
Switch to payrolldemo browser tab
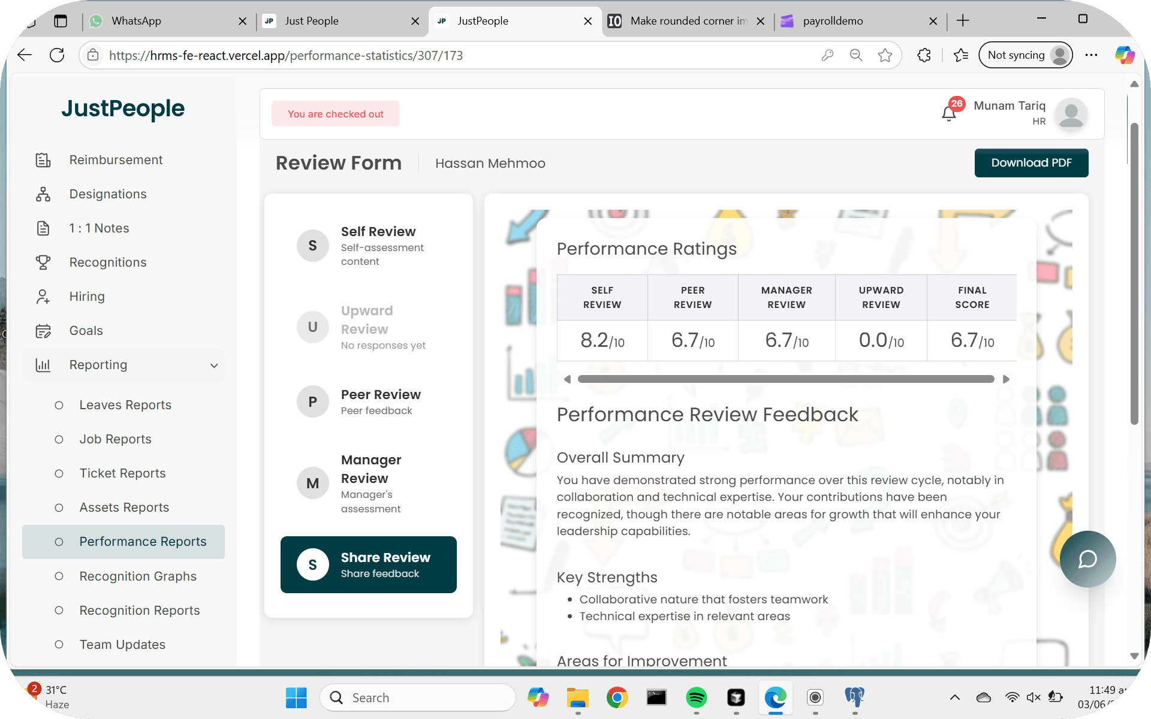click(x=860, y=21)
